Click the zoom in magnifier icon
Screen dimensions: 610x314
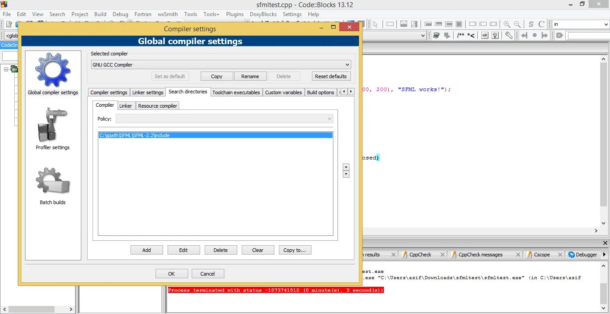507,24
